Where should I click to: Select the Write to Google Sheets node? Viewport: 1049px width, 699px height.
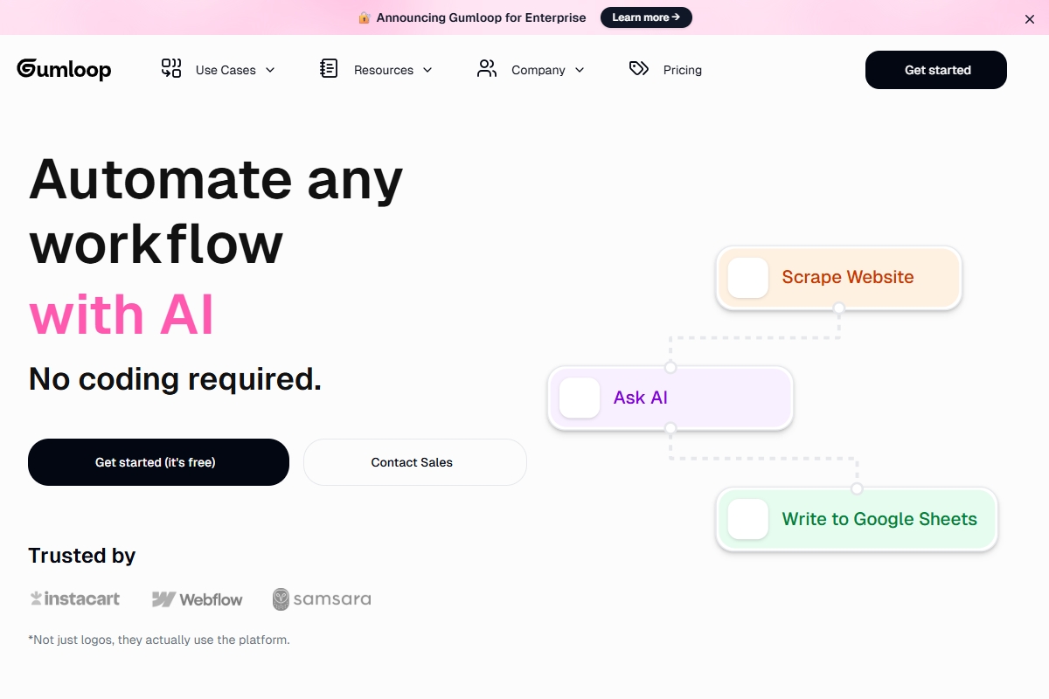click(x=857, y=519)
